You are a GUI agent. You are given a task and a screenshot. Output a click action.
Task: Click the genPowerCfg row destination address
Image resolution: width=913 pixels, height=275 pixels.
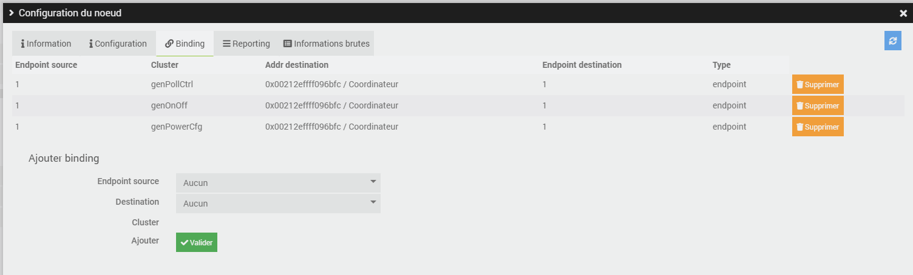331,127
